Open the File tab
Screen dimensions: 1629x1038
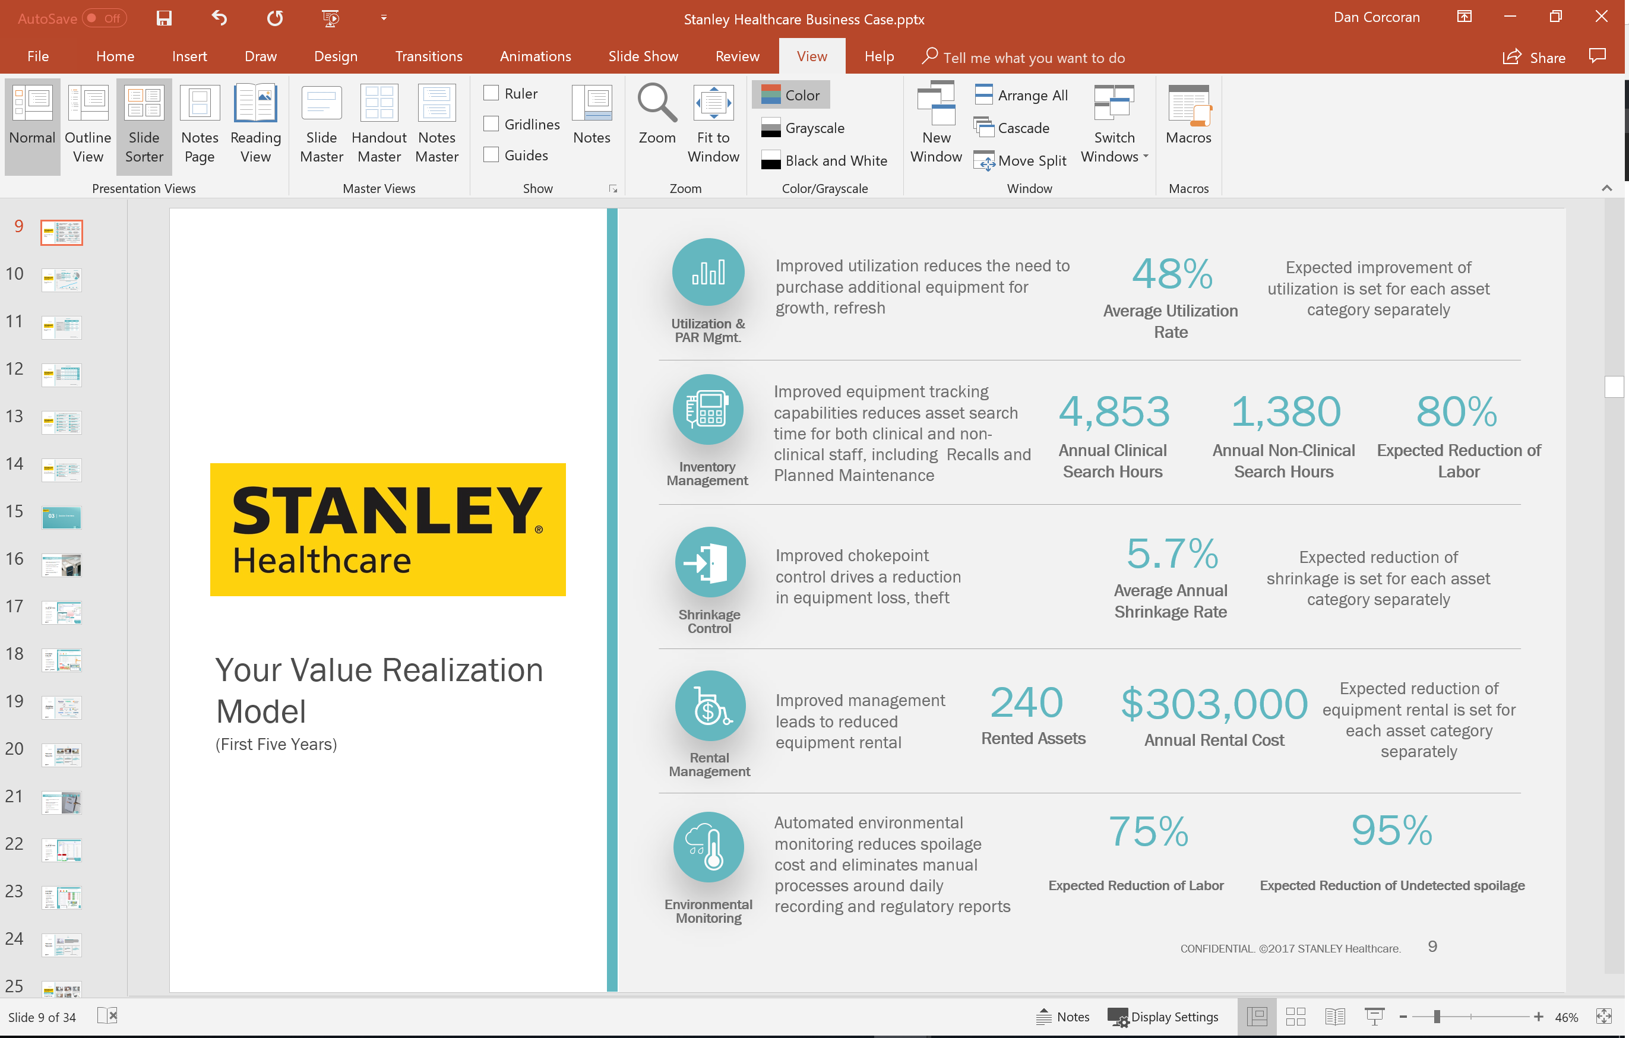tap(38, 57)
